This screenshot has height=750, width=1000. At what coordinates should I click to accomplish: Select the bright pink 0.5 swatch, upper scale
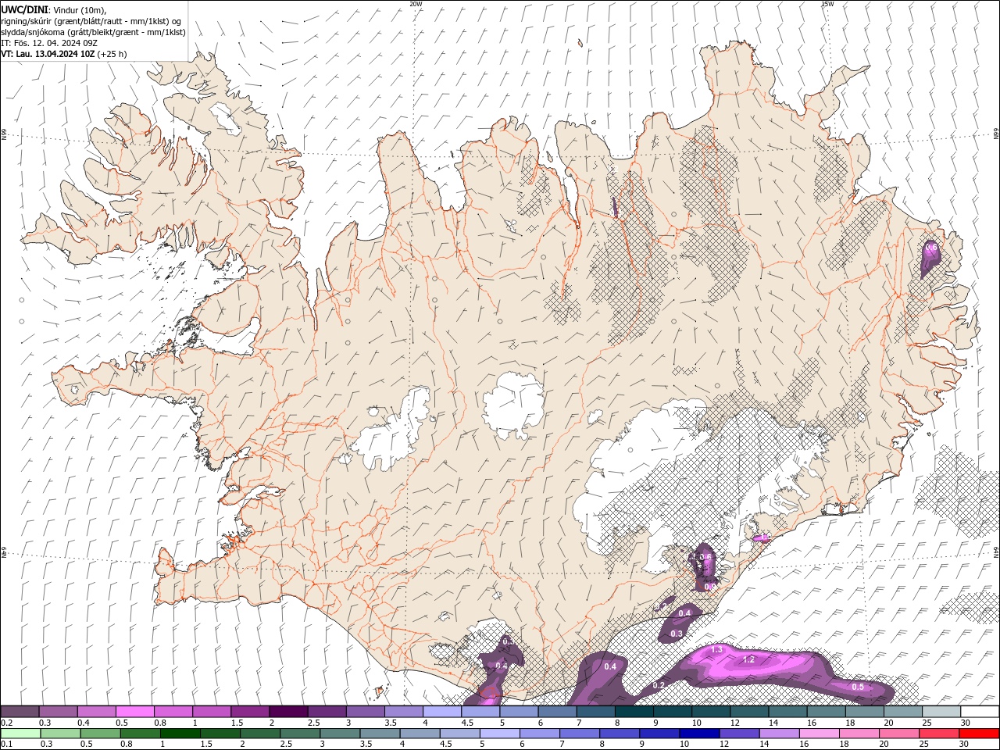(x=134, y=712)
